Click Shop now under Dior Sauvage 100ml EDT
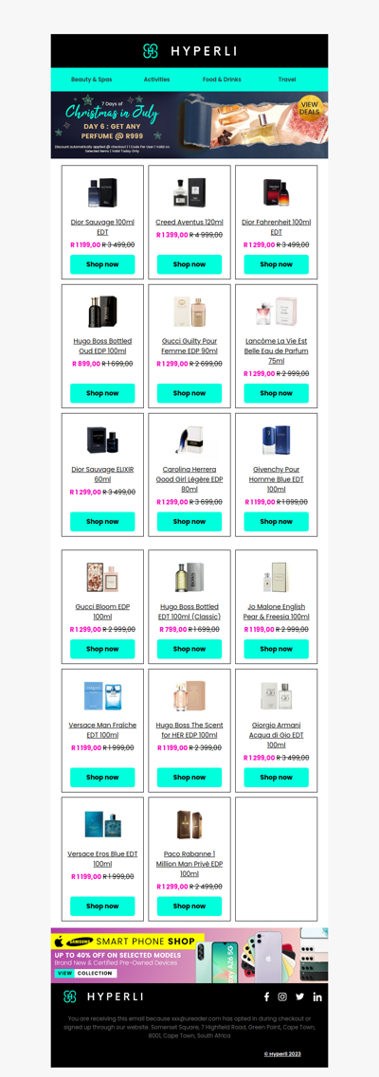 [x=102, y=264]
